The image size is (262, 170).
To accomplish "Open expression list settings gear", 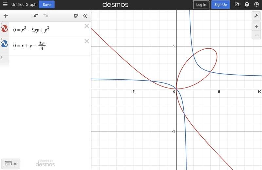I will coord(76,16).
